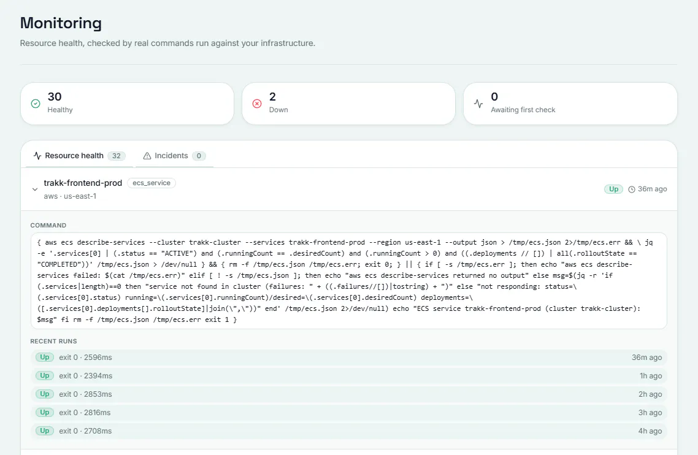Click the green Healthy checkmark icon
Screen dimensions: 698x455
(36, 104)
